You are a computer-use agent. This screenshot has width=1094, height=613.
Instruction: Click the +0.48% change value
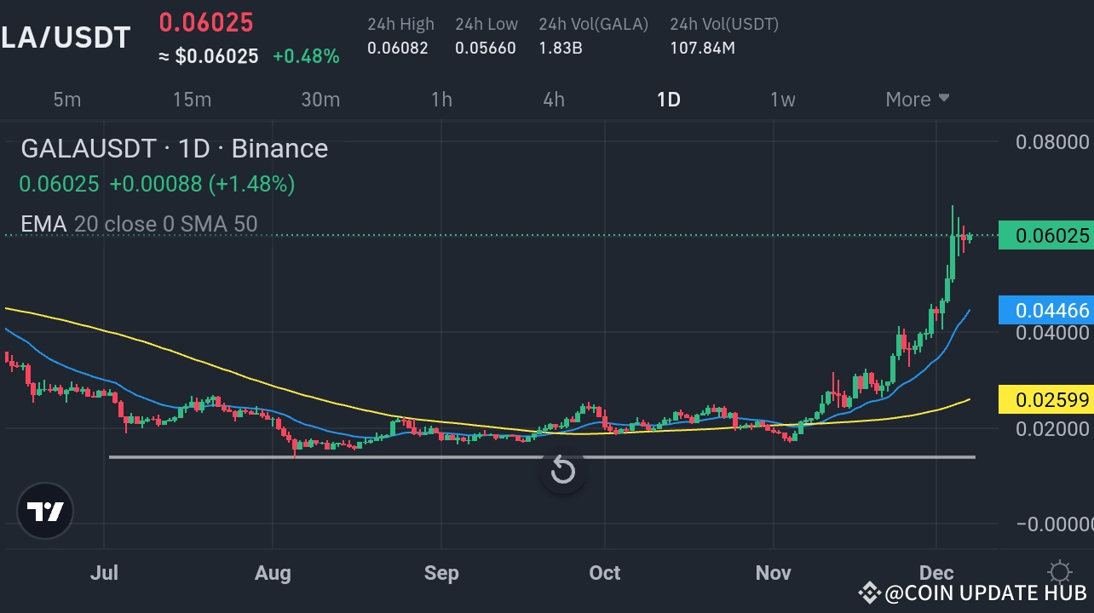click(306, 57)
